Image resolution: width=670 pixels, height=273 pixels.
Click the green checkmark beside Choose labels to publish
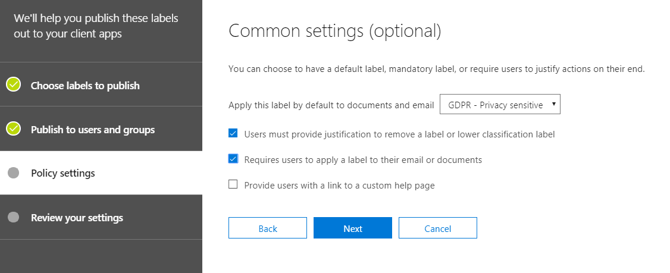tap(14, 85)
